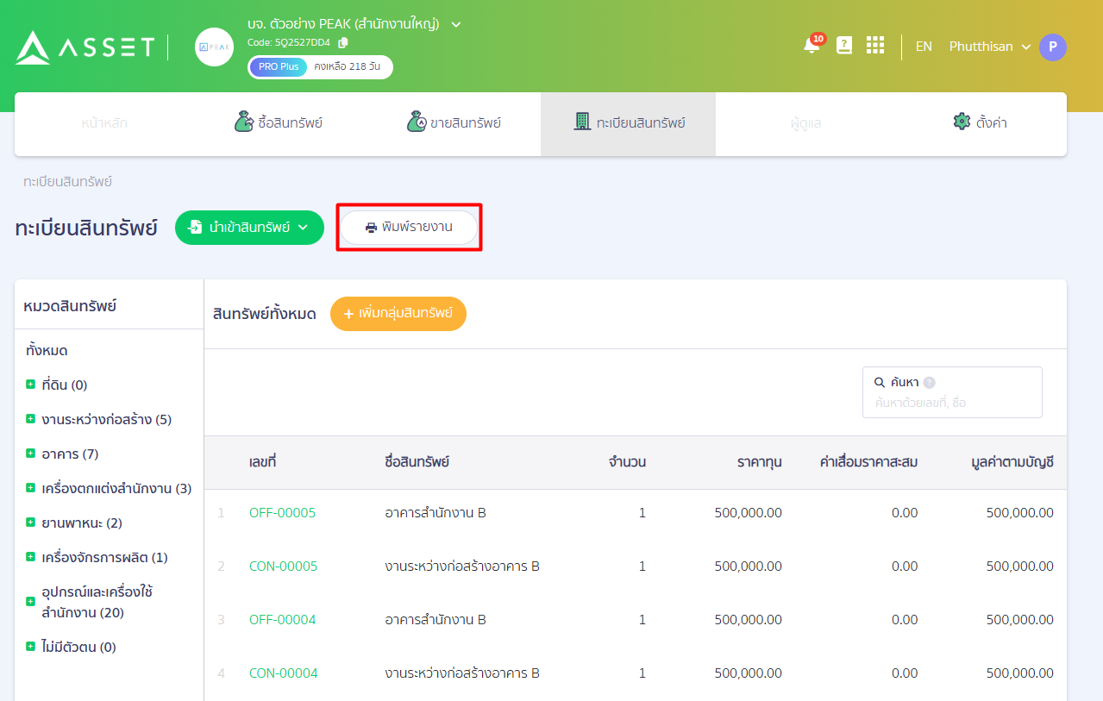The width and height of the screenshot is (1103, 701).
Task: Open the ซื้อสินทรัพย์ tab
Action: (279, 122)
